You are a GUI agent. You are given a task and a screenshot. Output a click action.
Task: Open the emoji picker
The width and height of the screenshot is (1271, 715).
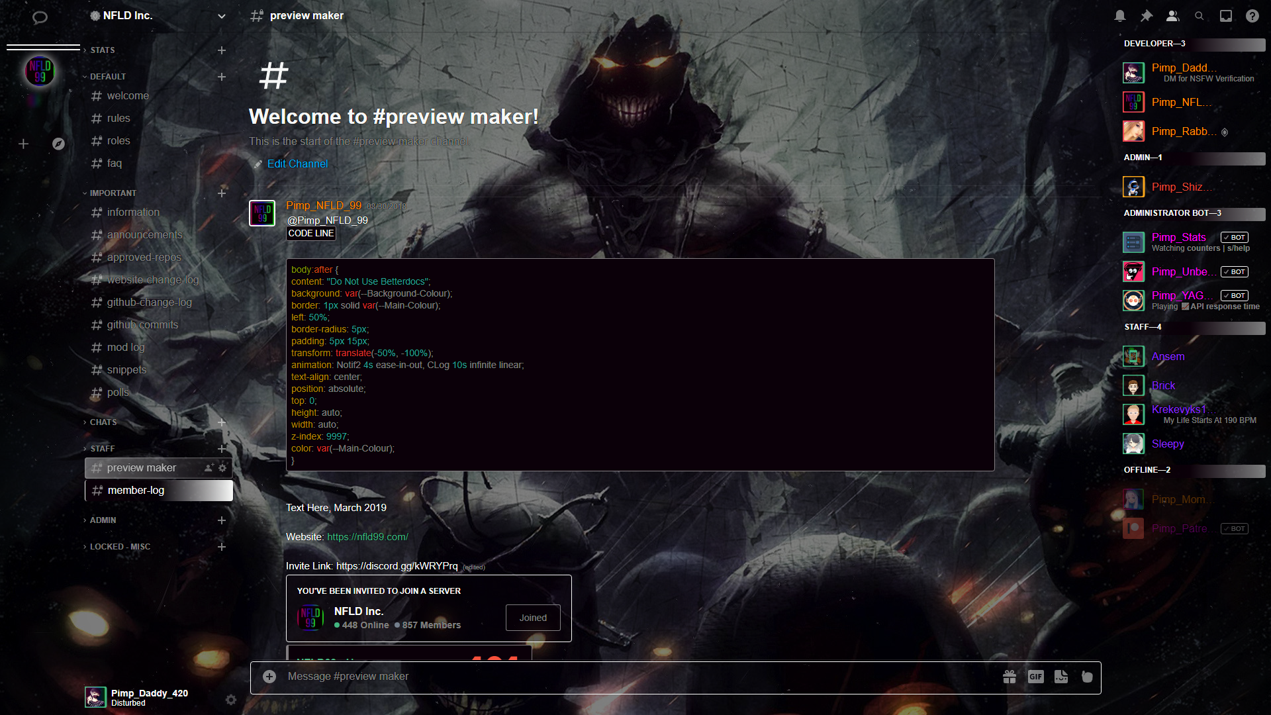pos(1087,677)
